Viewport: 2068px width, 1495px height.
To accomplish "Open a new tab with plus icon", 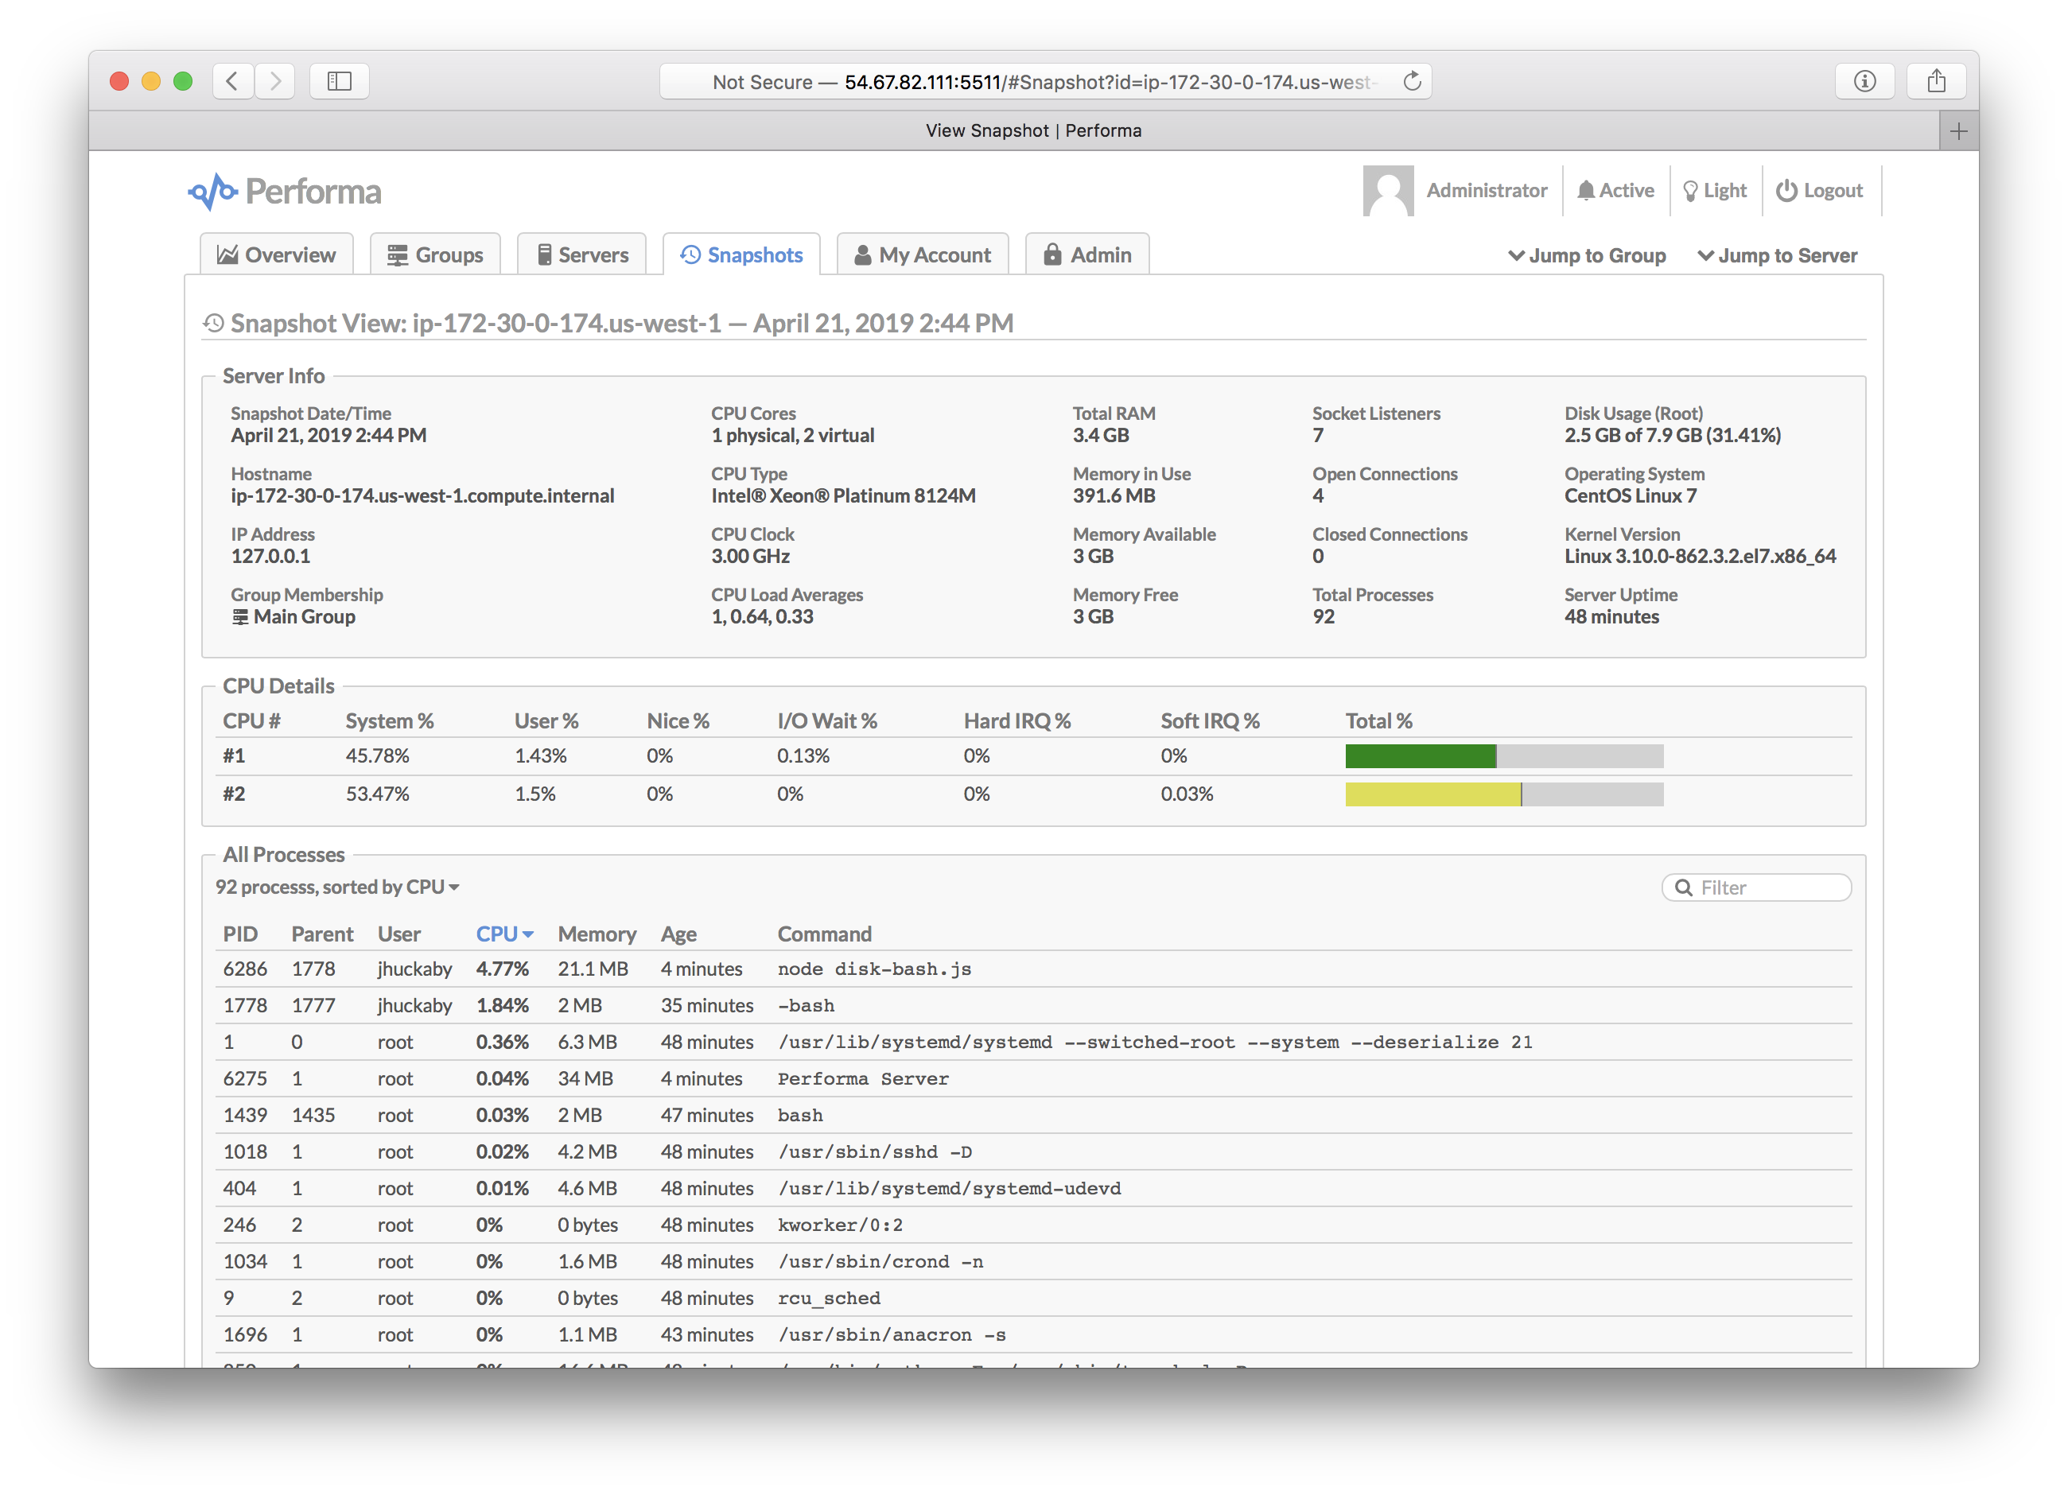I will click(1957, 131).
